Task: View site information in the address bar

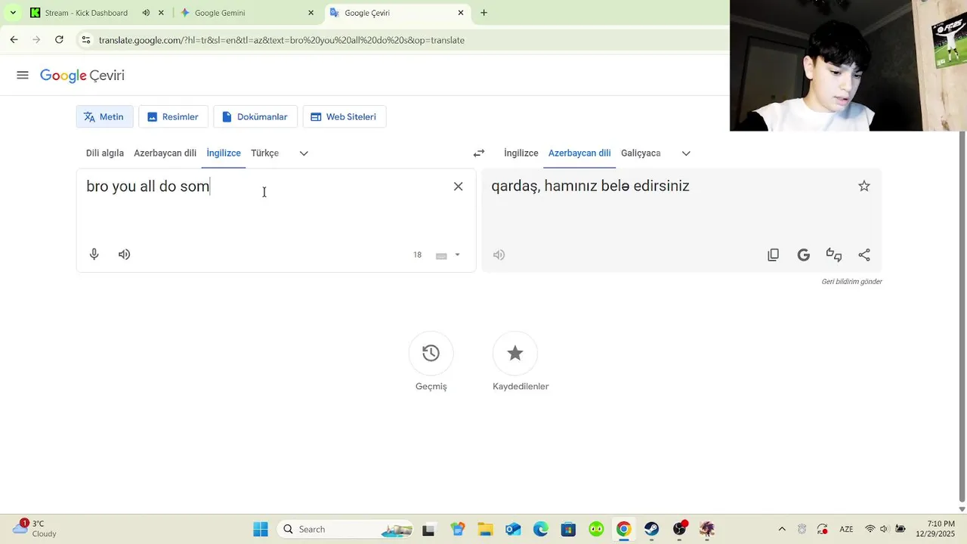Action: pyautogui.click(x=86, y=40)
